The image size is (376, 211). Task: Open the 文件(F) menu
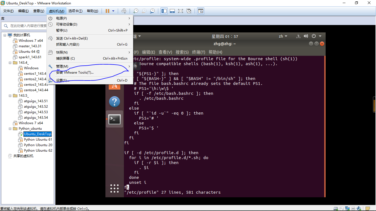tap(8, 11)
